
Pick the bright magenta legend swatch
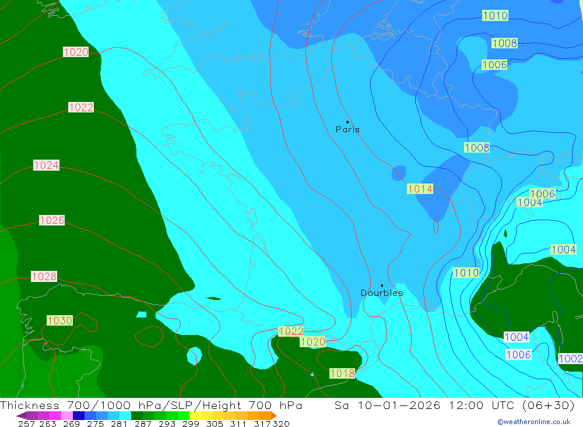(55, 415)
